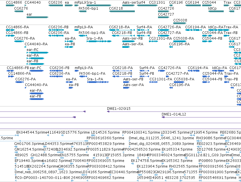
Task: Click the CG6196-PA protein label
Action: tap(179, 85)
